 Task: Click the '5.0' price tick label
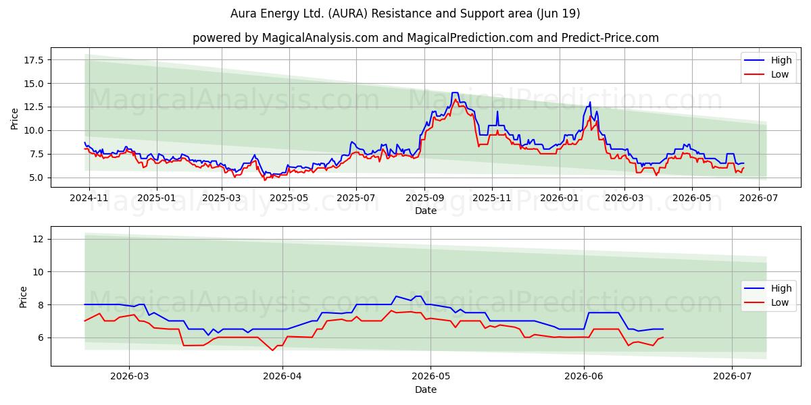coord(37,178)
